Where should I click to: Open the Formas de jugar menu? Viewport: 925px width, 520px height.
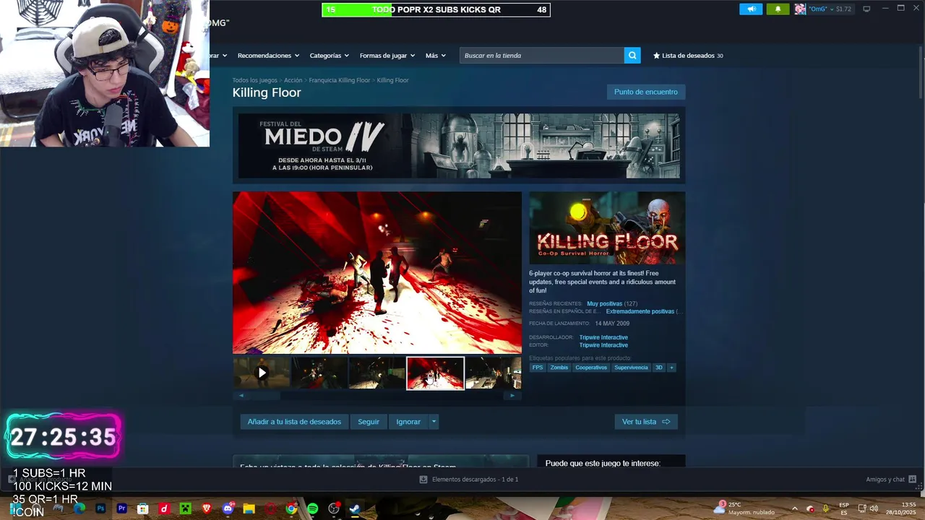(387, 56)
